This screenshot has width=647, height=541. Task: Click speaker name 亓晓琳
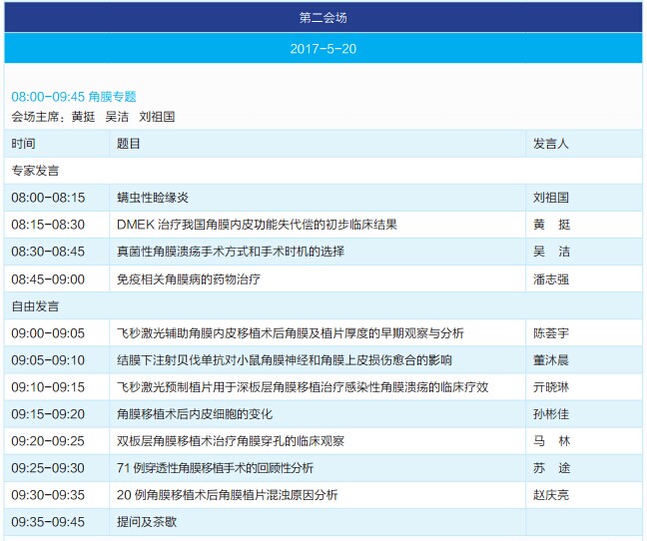tap(551, 387)
